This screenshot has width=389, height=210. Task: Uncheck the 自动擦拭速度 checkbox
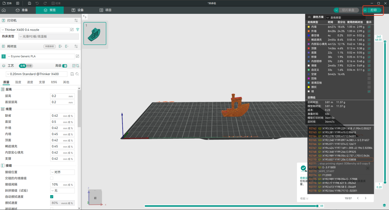pos(52,196)
